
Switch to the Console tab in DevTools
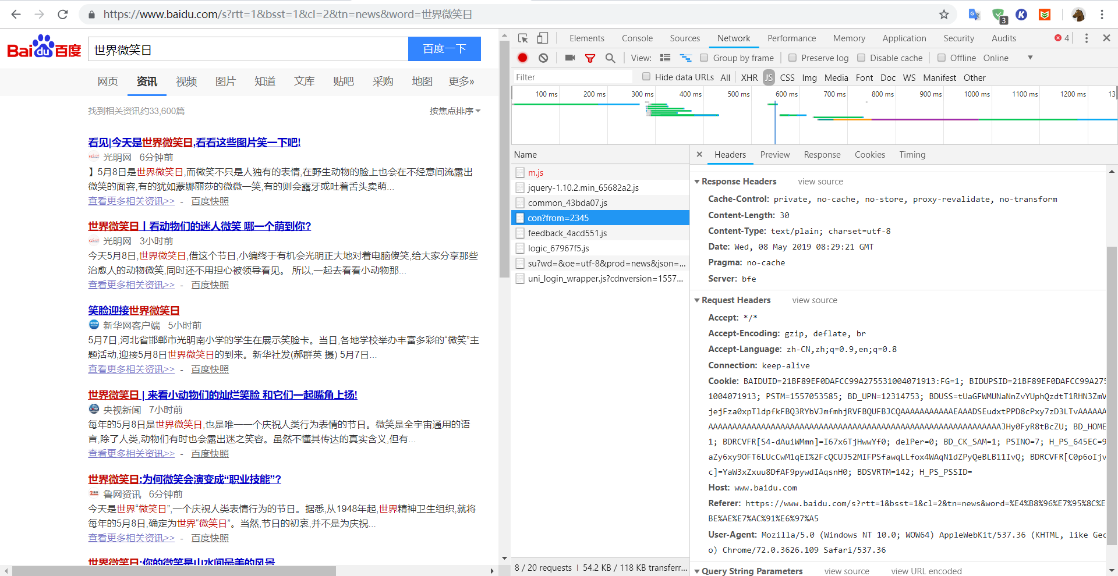point(637,38)
